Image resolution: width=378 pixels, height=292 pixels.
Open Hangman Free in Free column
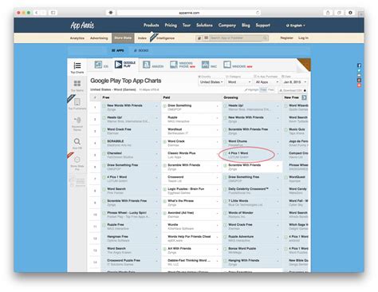[x=117, y=237]
